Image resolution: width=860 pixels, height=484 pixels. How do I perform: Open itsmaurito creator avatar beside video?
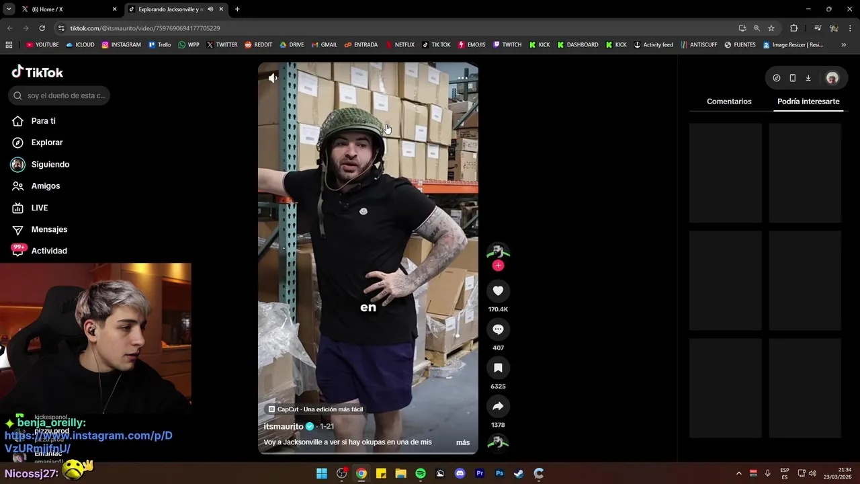pyautogui.click(x=498, y=251)
